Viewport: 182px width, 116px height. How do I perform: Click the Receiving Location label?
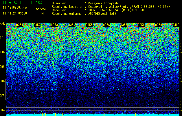coord(67,7)
